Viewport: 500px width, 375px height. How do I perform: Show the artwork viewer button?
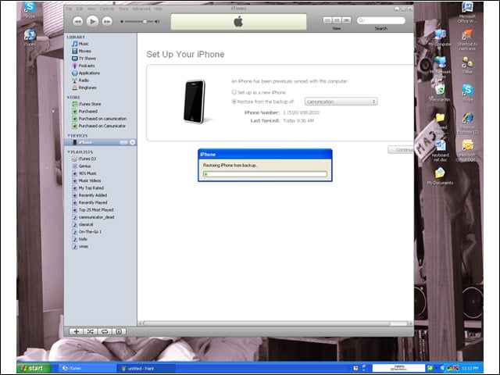(x=119, y=331)
